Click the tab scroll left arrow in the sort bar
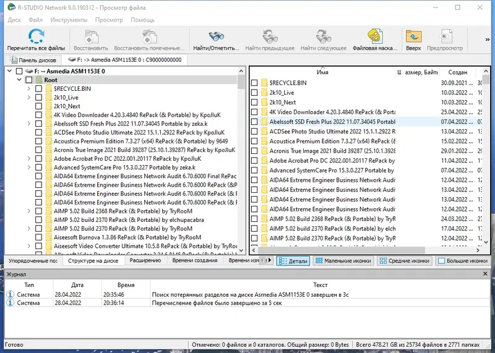Screen dimensions: 495x353 [262, 260]
